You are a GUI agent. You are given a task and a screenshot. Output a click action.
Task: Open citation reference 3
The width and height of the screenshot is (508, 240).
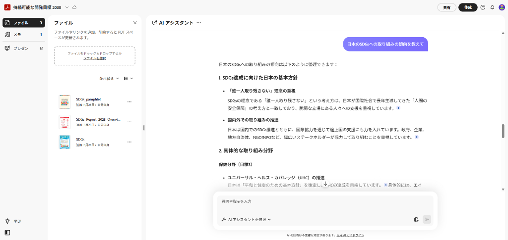(x=385, y=185)
